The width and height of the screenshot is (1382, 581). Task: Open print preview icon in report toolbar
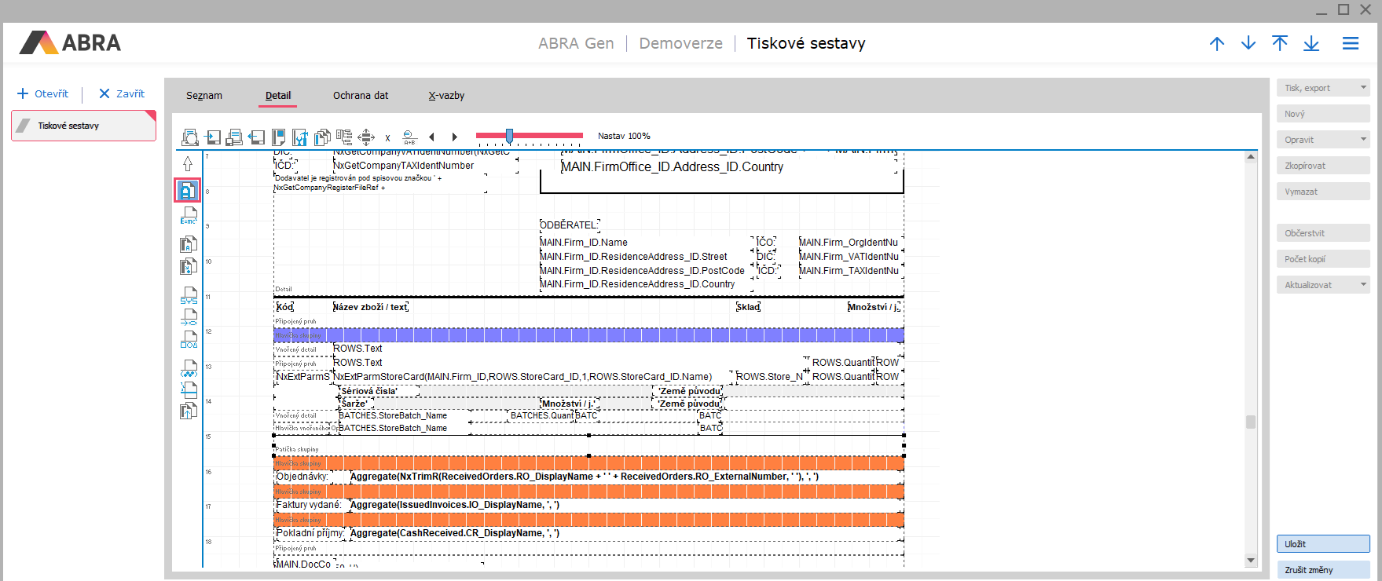(x=190, y=137)
